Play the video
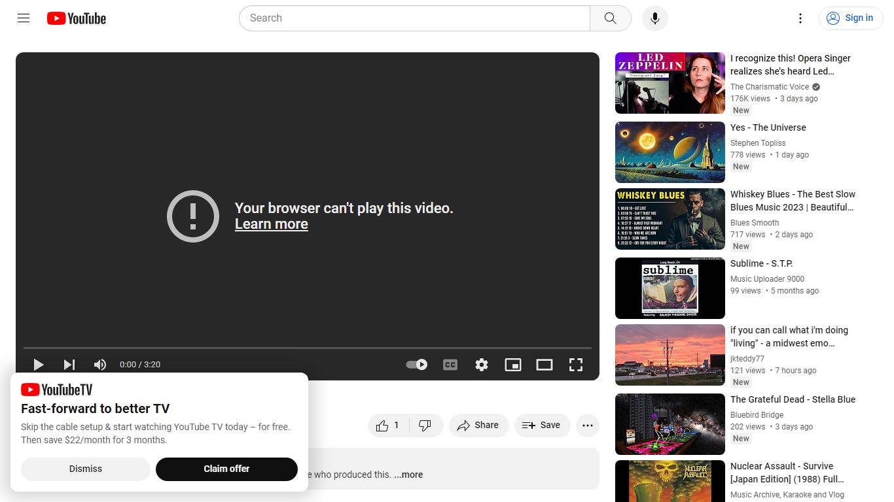Image resolution: width=894 pixels, height=502 pixels. coord(39,365)
